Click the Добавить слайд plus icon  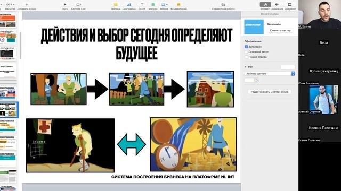coord(27,4)
